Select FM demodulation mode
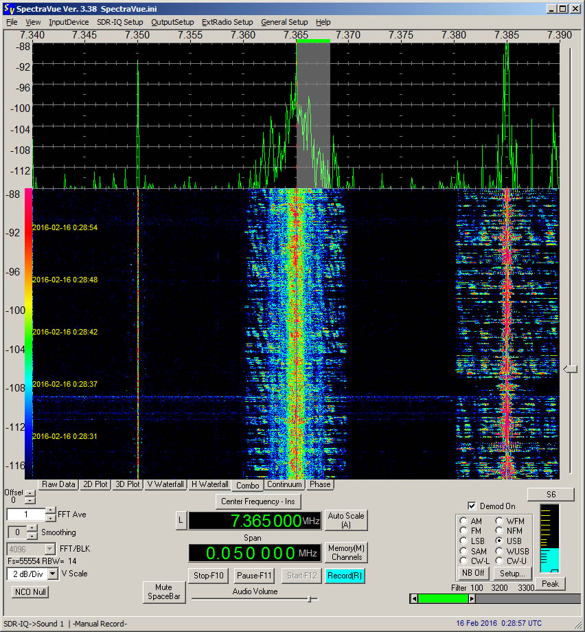Image resolution: width=585 pixels, height=632 pixels. tap(463, 531)
